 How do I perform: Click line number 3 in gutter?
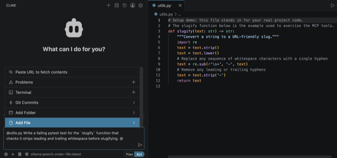[159, 31]
